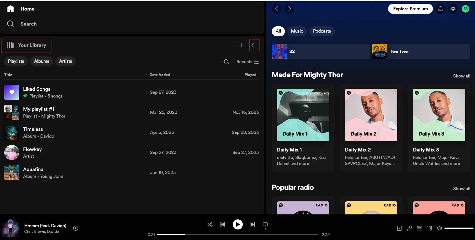
Task: Open the play queue
Action: coord(419,228)
